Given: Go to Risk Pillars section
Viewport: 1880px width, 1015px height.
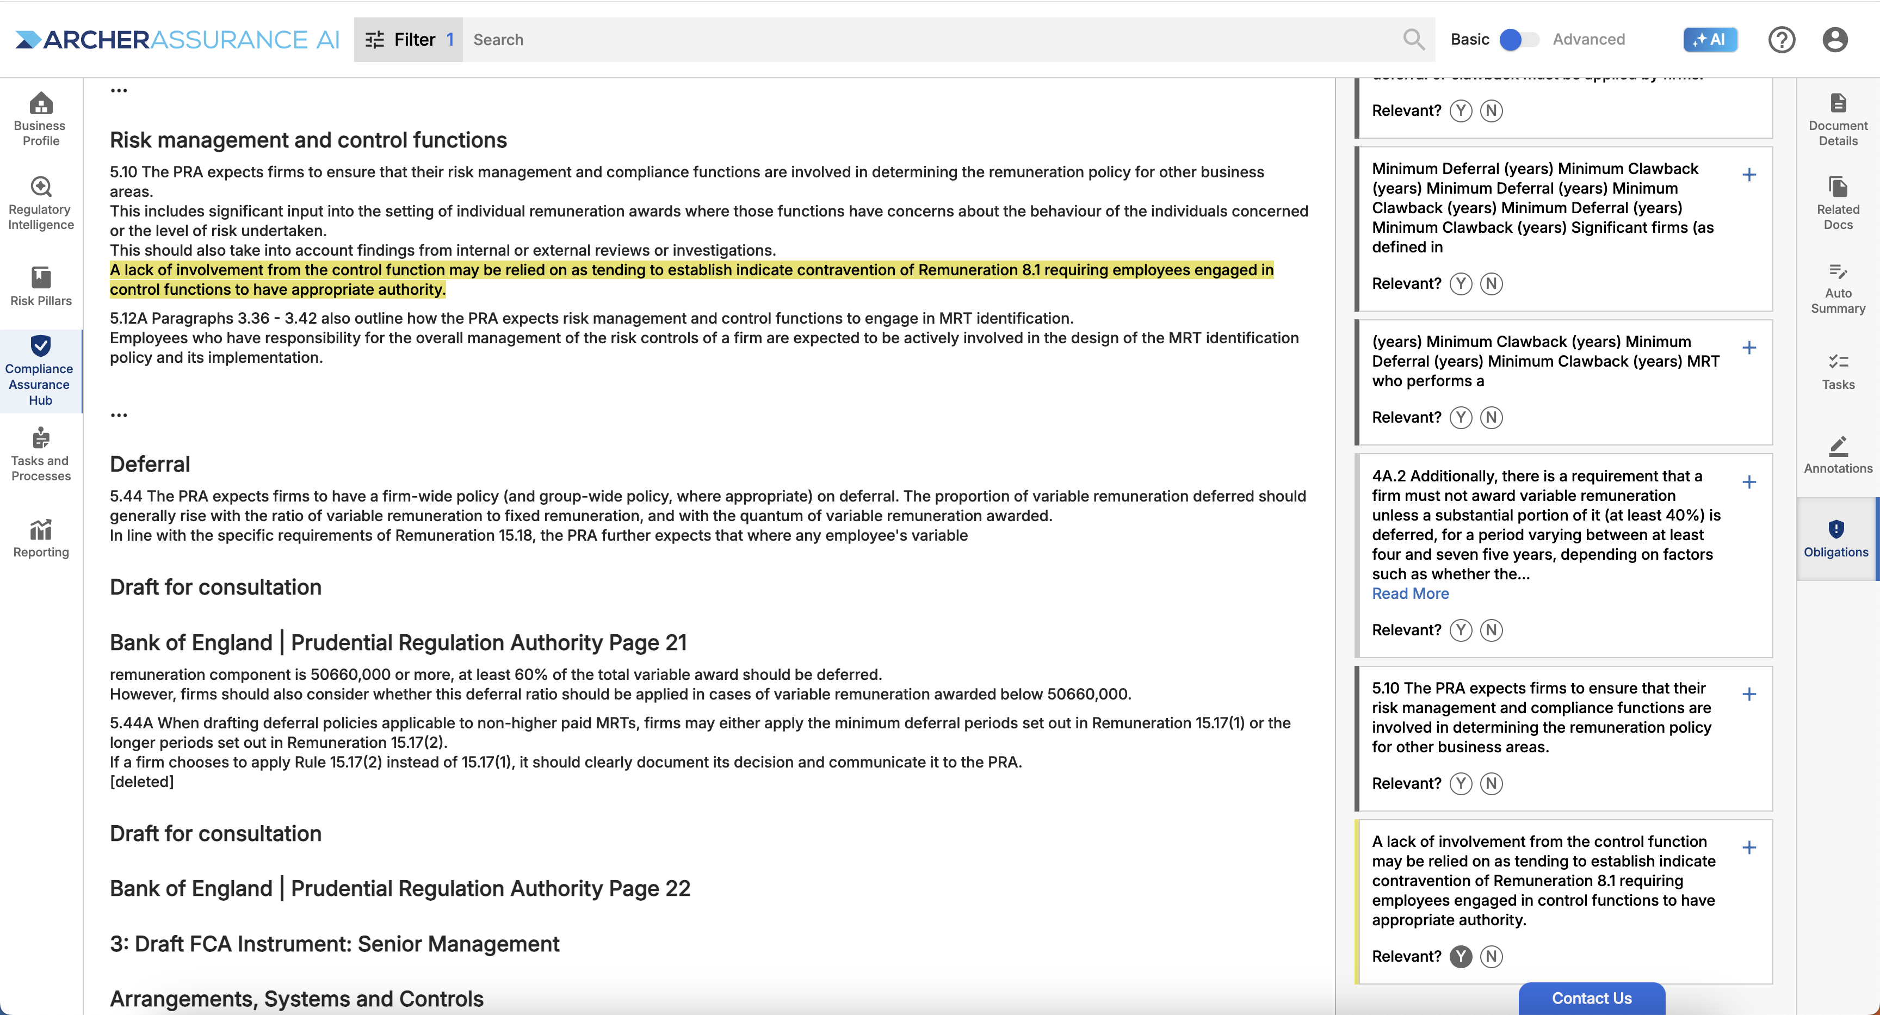Looking at the screenshot, I should (x=41, y=286).
